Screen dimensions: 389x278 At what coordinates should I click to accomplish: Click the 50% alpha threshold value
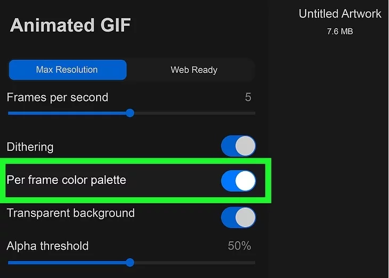point(239,246)
